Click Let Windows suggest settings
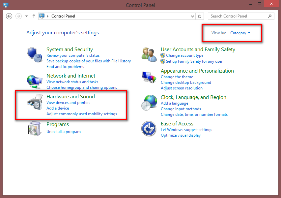 [x=186, y=130]
